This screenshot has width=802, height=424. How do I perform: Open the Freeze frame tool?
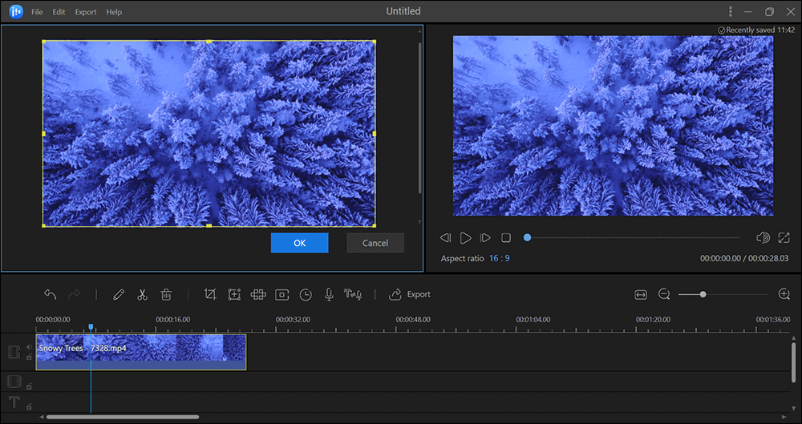click(282, 295)
